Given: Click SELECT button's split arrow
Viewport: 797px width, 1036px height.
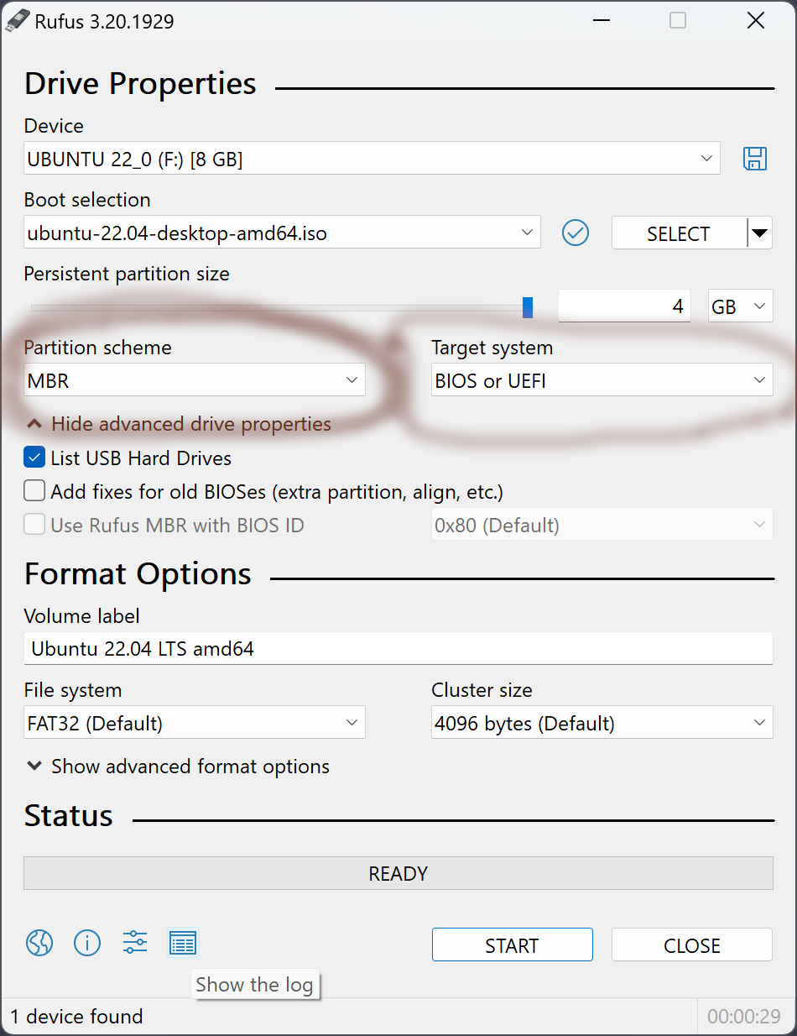Looking at the screenshot, I should [x=759, y=233].
